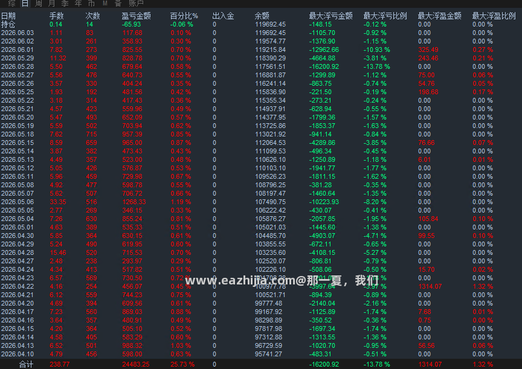The image size is (522, 369).
Task: Click the floating profit ratio 0.21 %
Action: pyautogui.click(x=483, y=58)
